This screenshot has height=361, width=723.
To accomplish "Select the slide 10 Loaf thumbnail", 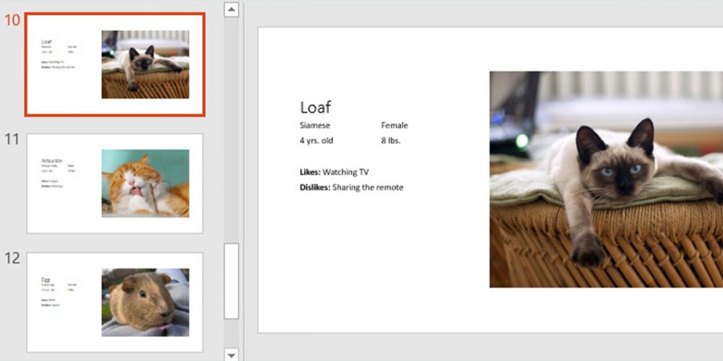I will point(115,64).
